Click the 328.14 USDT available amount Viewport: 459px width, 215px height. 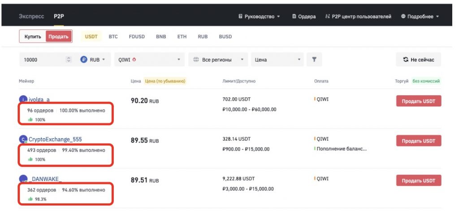pos(237,139)
